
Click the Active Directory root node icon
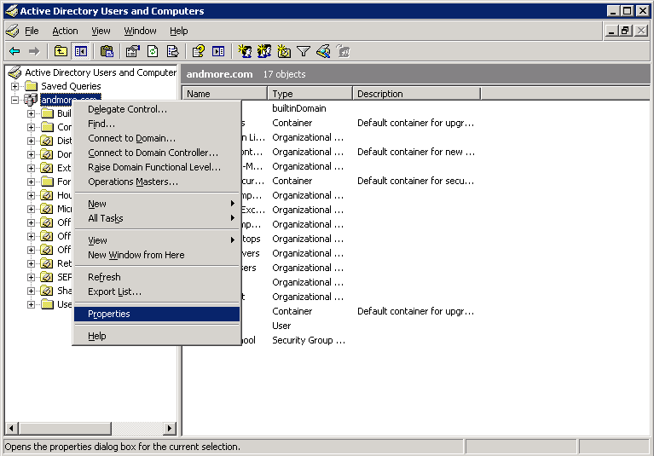point(14,72)
